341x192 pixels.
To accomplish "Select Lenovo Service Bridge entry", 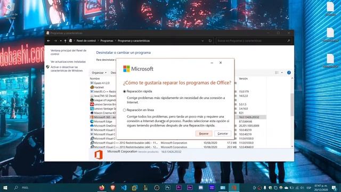I will pos(105,105).
